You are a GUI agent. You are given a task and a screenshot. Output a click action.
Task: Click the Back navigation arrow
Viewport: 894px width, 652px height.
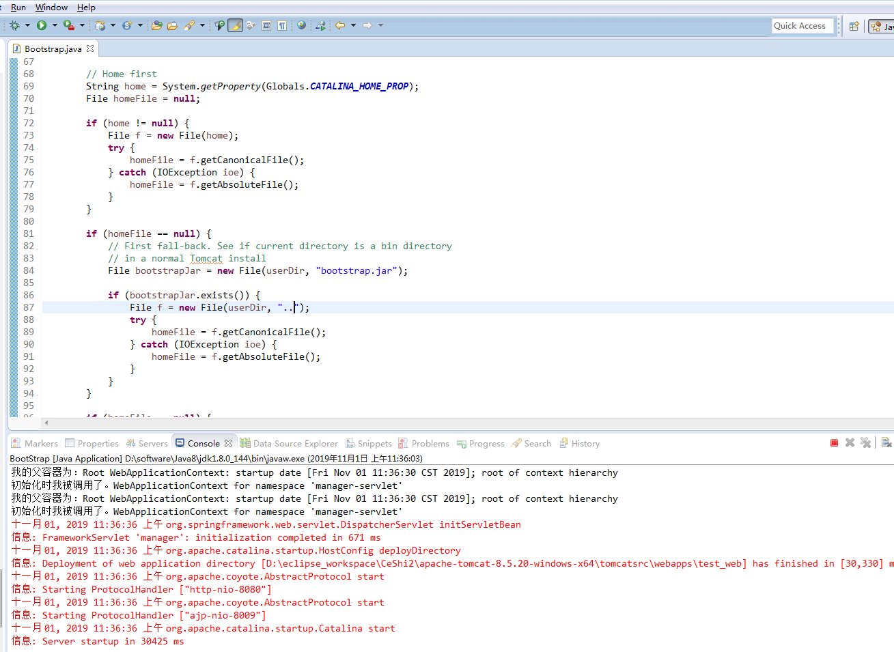pos(340,25)
